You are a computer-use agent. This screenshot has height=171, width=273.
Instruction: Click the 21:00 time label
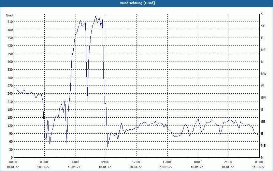click(229, 162)
